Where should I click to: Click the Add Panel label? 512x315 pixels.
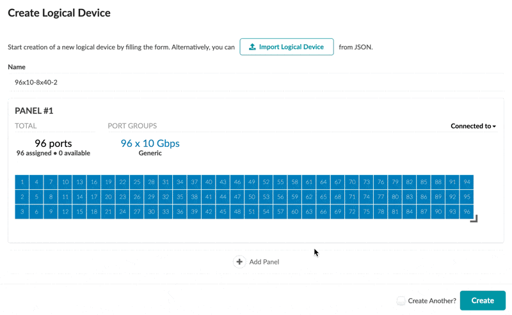264,262
